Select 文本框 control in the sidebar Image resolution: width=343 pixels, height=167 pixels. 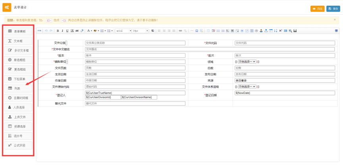click(x=18, y=41)
